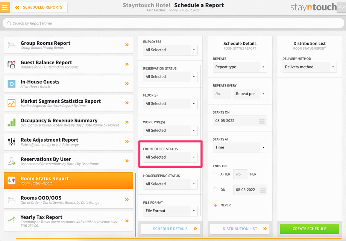This screenshot has height=241, width=346.
Task: Click the Yearly Tax Report graph icon
Action: pos(12,219)
